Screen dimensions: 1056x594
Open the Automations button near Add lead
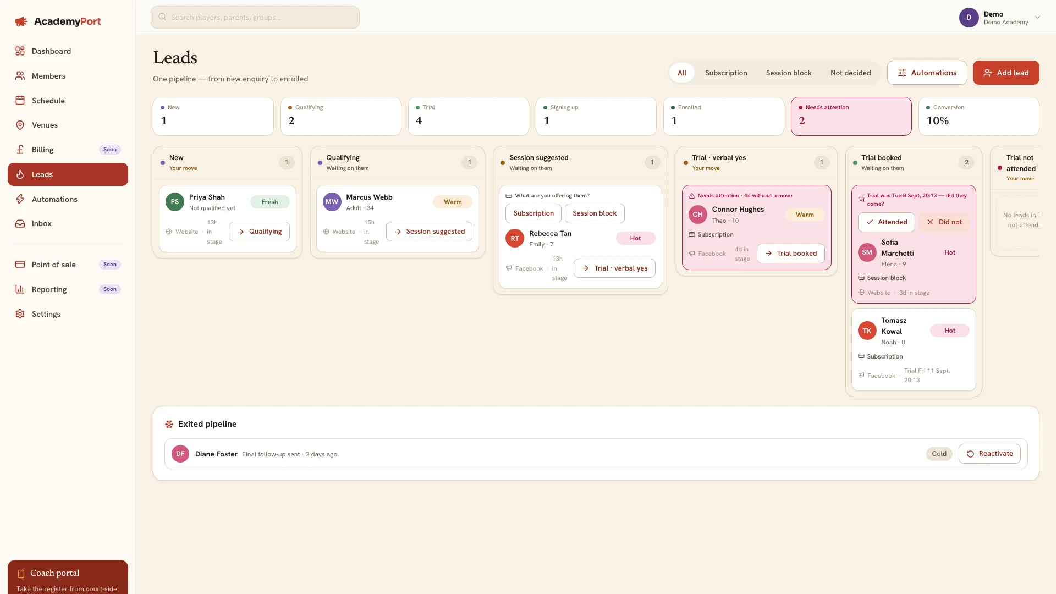click(x=927, y=73)
